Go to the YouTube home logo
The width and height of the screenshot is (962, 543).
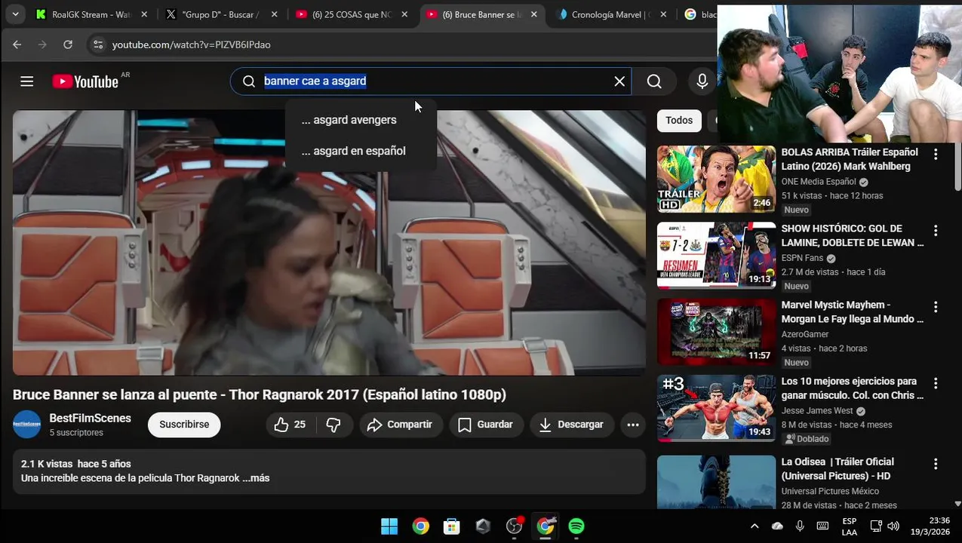point(85,81)
